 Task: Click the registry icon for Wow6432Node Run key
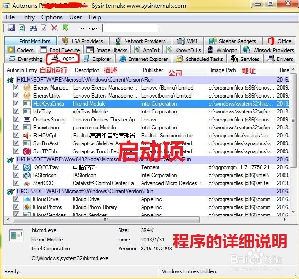11,159
